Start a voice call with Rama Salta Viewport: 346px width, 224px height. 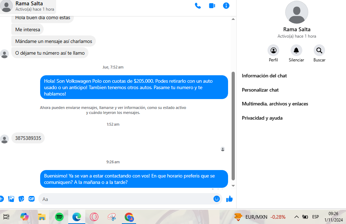pos(198,6)
